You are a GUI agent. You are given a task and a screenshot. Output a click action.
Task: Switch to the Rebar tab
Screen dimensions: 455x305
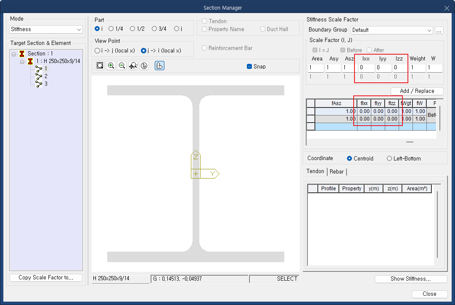[336, 172]
